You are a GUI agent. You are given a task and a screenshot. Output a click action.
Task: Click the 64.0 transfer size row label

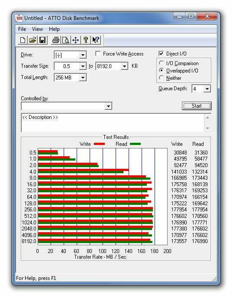(x=32, y=197)
